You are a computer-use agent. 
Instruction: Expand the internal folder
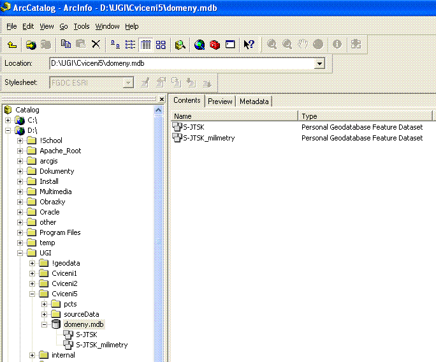(x=32, y=355)
